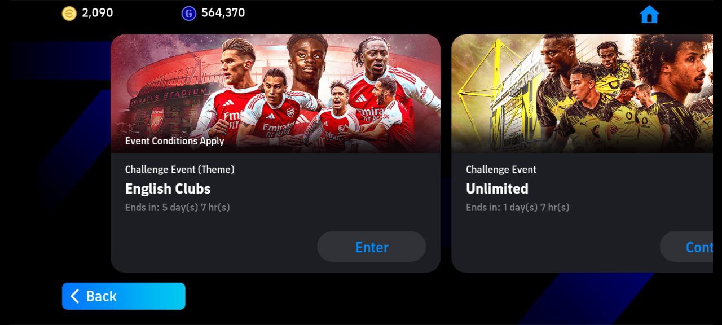722x325 pixels.
Task: Go back with the Back button
Action: (x=124, y=296)
